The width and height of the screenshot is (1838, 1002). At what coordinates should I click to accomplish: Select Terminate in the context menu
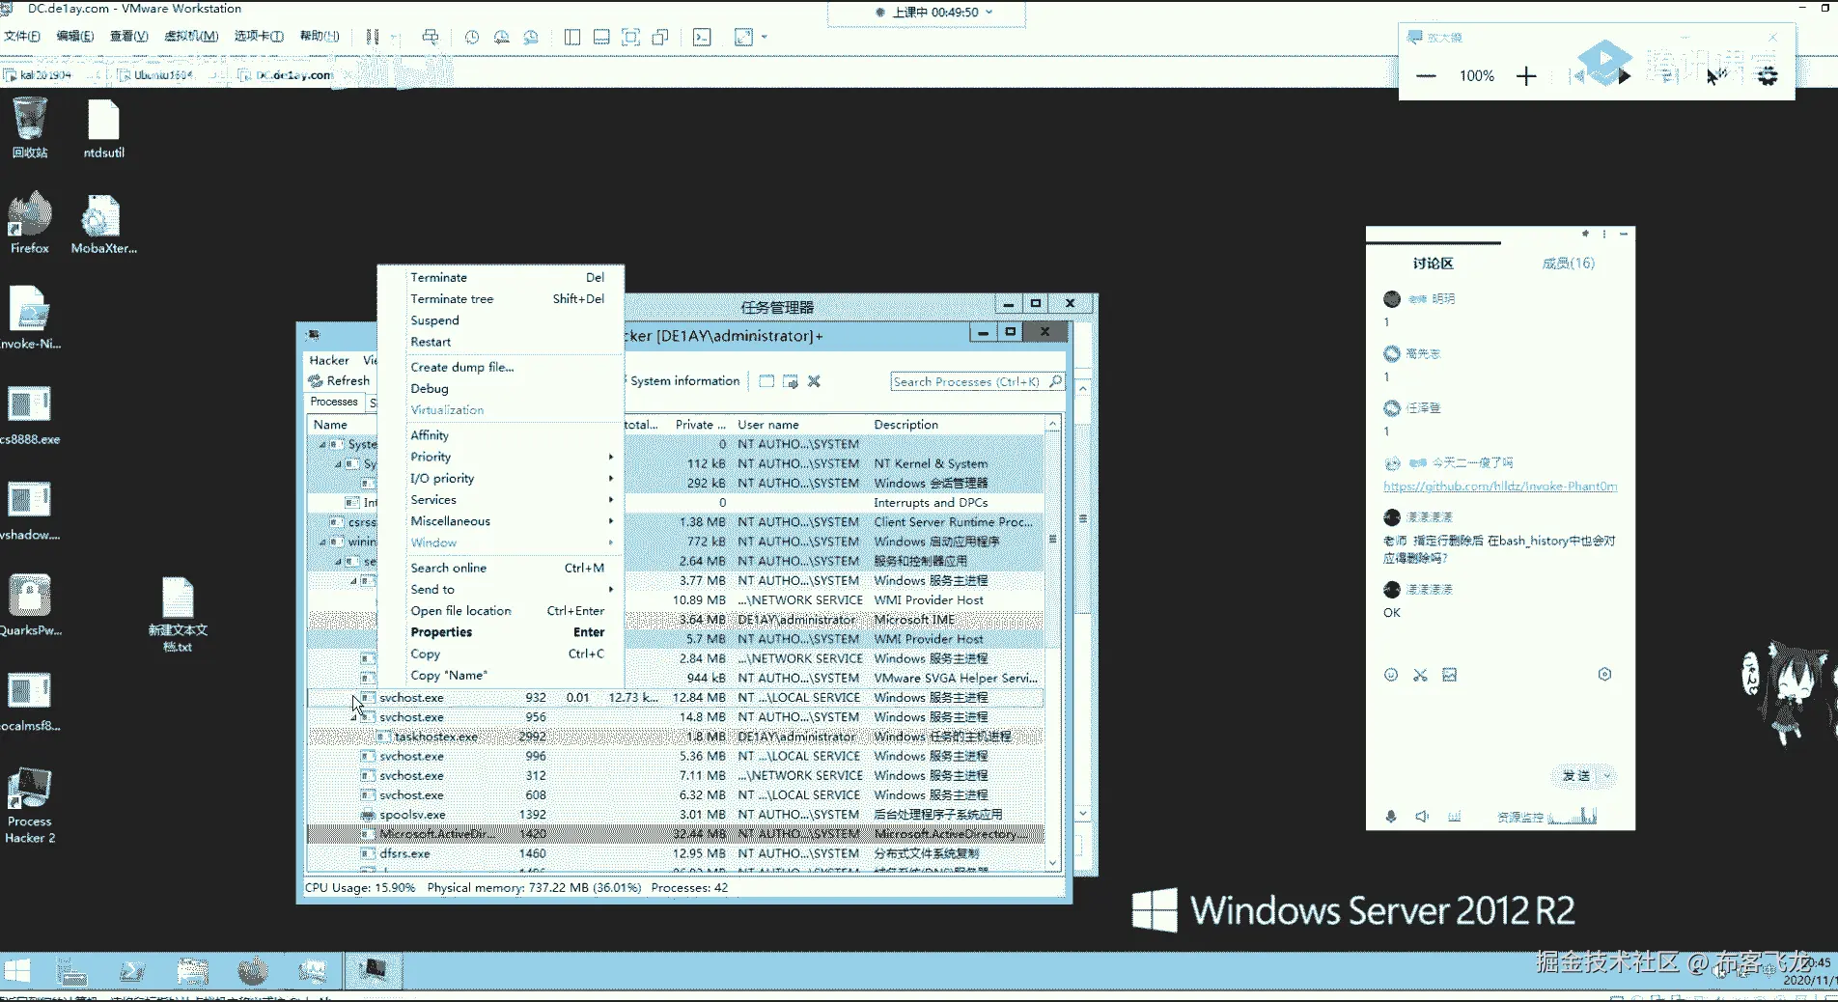pyautogui.click(x=500, y=277)
